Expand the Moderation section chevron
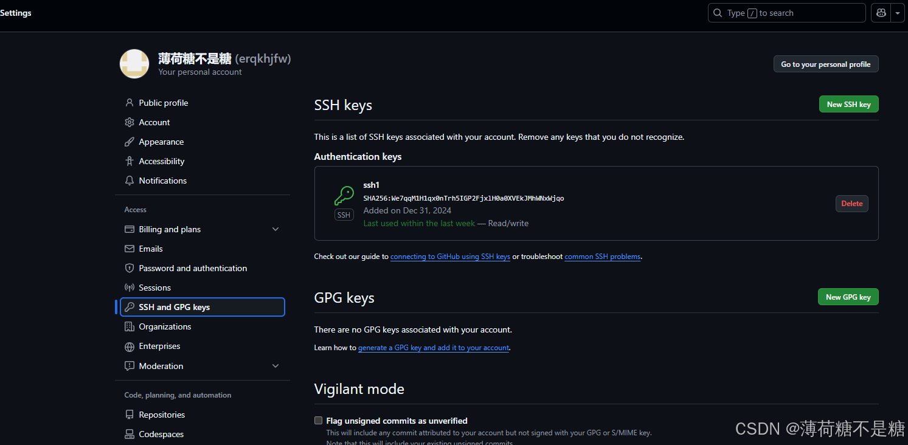Screen dimensions: 908x445 [276, 366]
